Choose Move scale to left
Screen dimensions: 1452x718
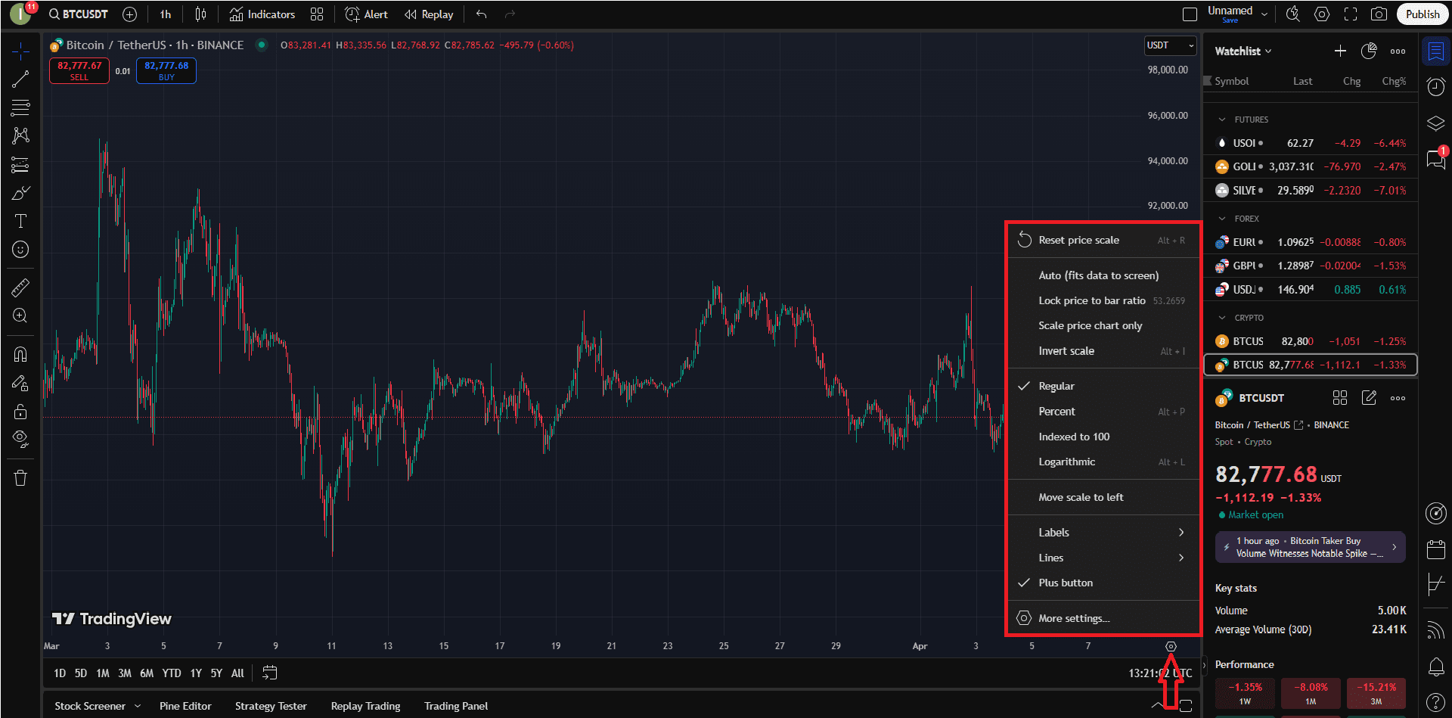(1103, 497)
